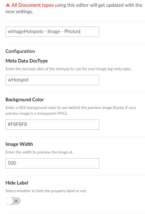The height and width of the screenshot is (214, 145).
Task: Click the red warning triangle icon
Action: pyautogui.click(x=8, y=5)
